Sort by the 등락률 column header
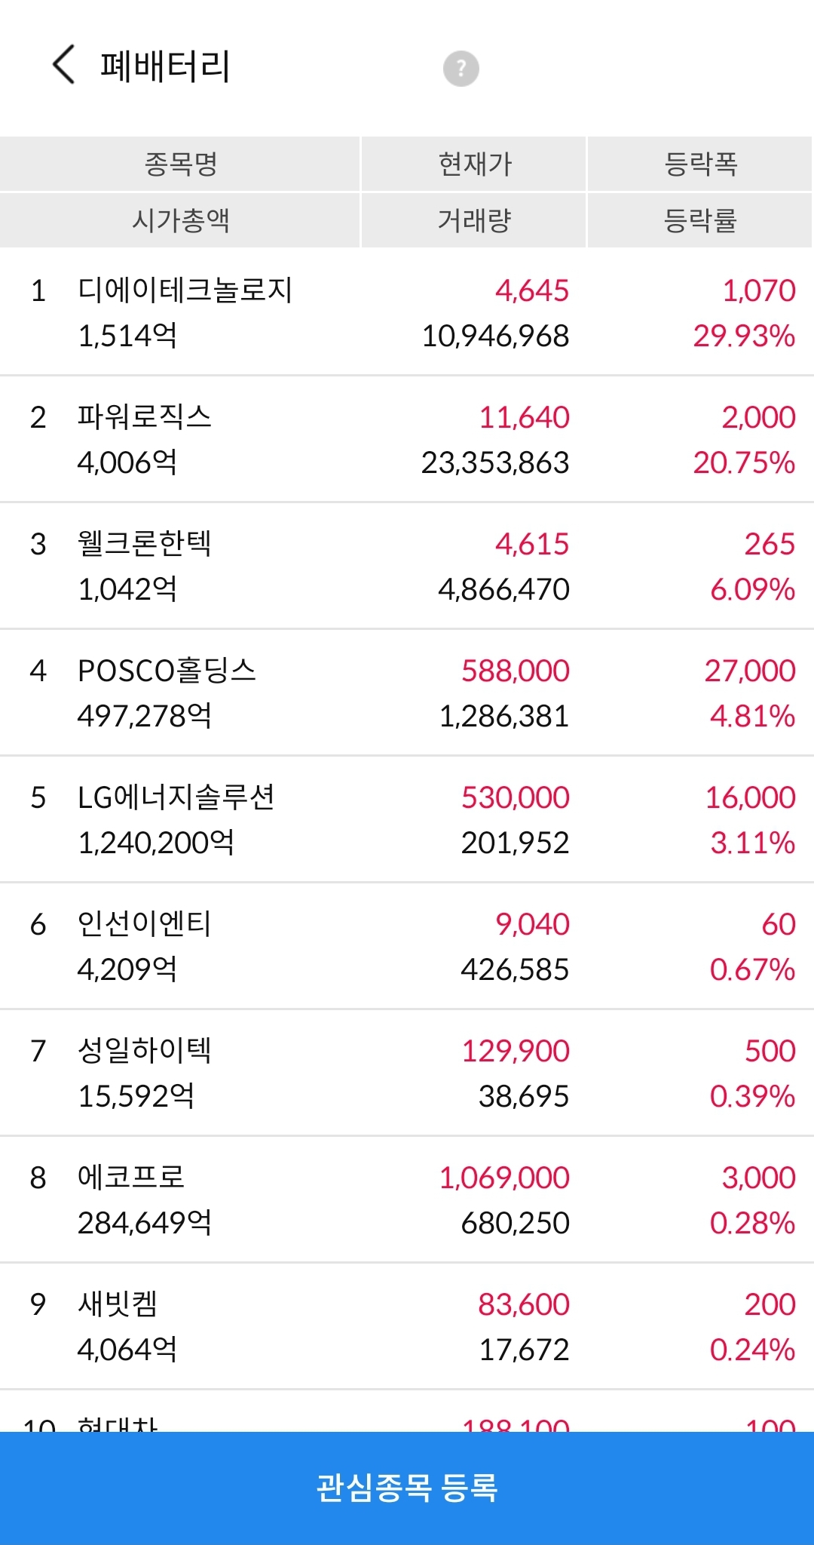 click(700, 220)
